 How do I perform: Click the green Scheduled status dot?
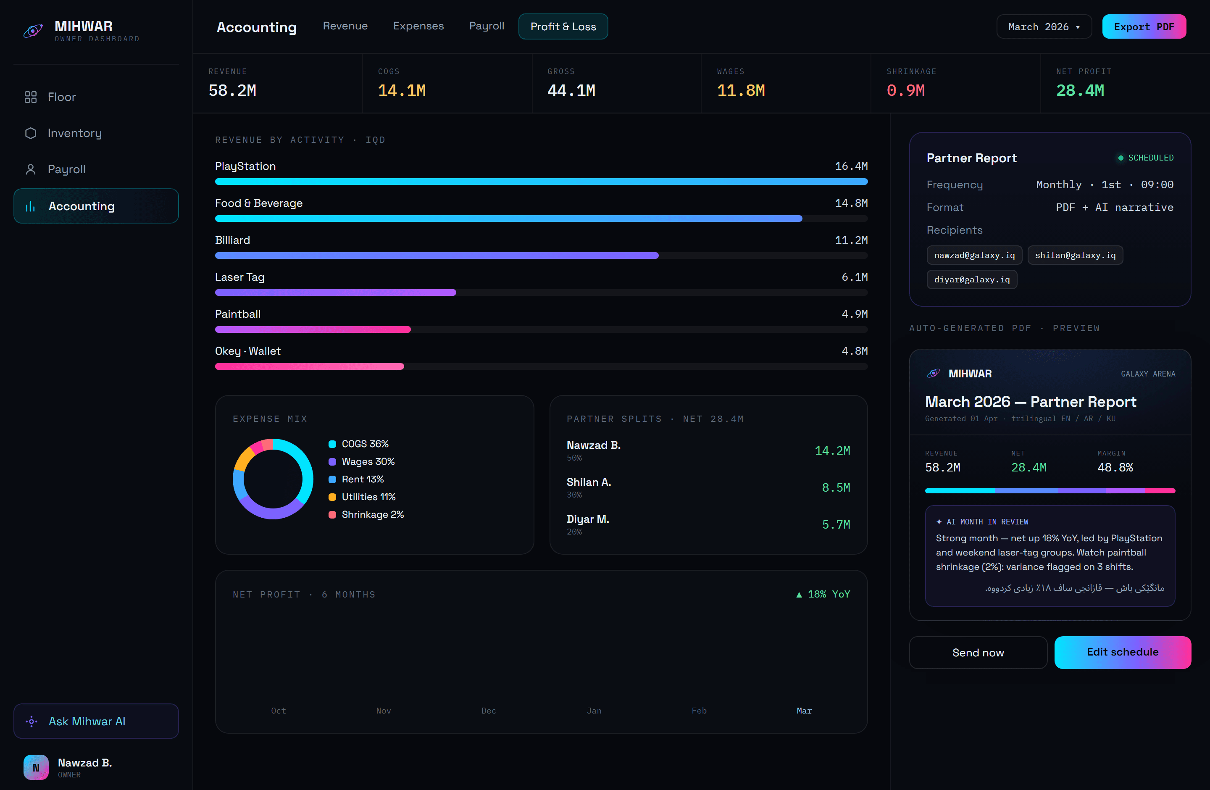click(x=1121, y=158)
